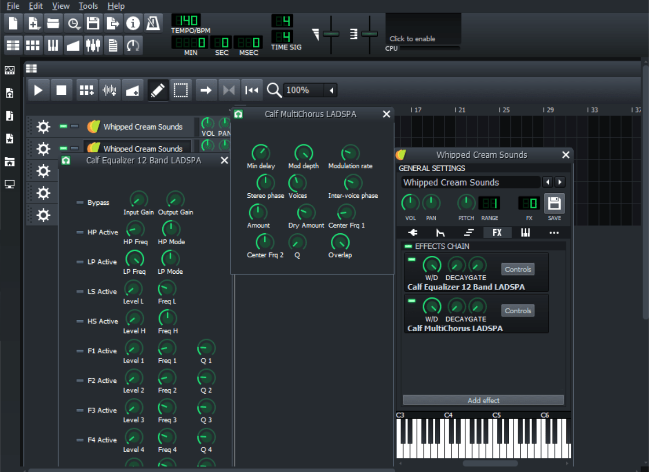Adjust the master volume slider

click(x=331, y=34)
